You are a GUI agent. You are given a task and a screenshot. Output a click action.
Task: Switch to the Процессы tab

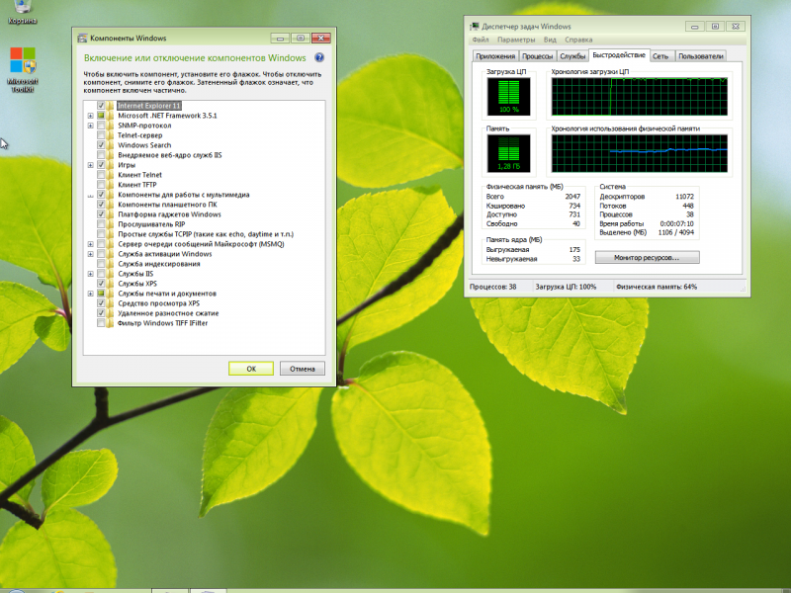tap(537, 56)
